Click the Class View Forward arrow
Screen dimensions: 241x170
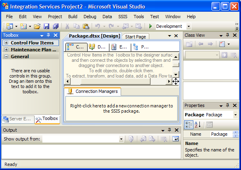point(210,44)
